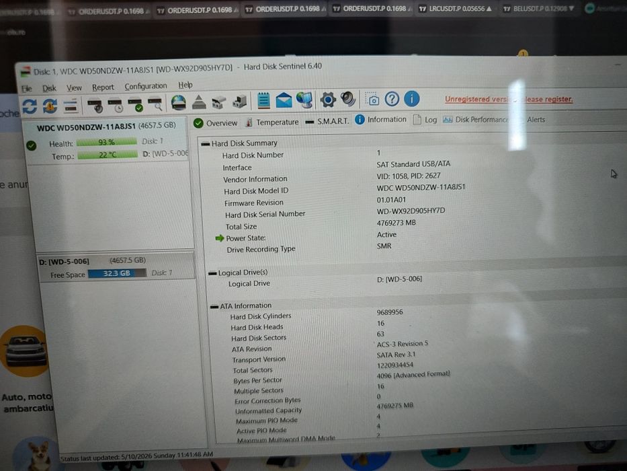Image resolution: width=627 pixels, height=471 pixels.
Task: Collapse the Logical Drive(s) section
Action: pos(212,273)
